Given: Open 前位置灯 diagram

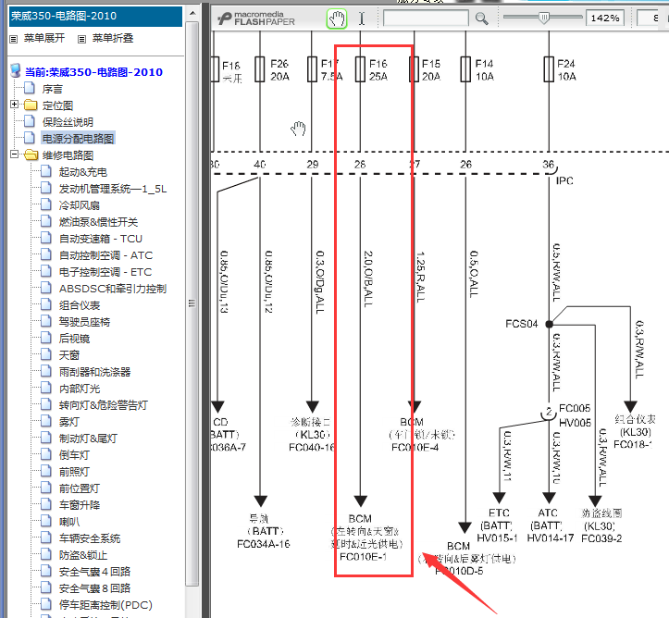Looking at the screenshot, I should point(80,488).
